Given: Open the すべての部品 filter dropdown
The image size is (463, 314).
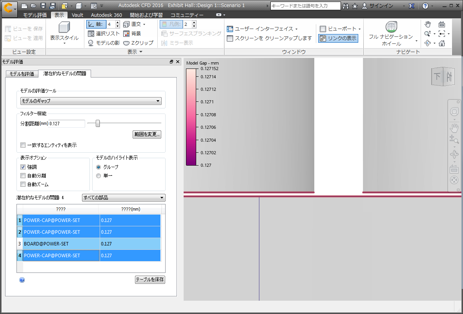Looking at the screenshot, I should click(124, 198).
